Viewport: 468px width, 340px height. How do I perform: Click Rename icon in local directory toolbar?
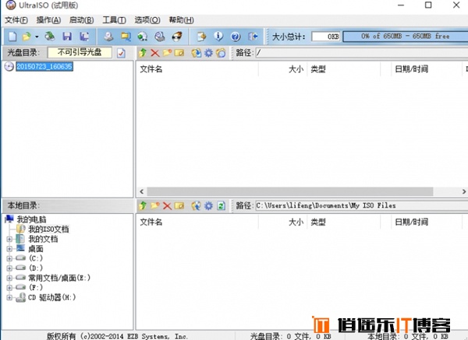[x=179, y=205]
